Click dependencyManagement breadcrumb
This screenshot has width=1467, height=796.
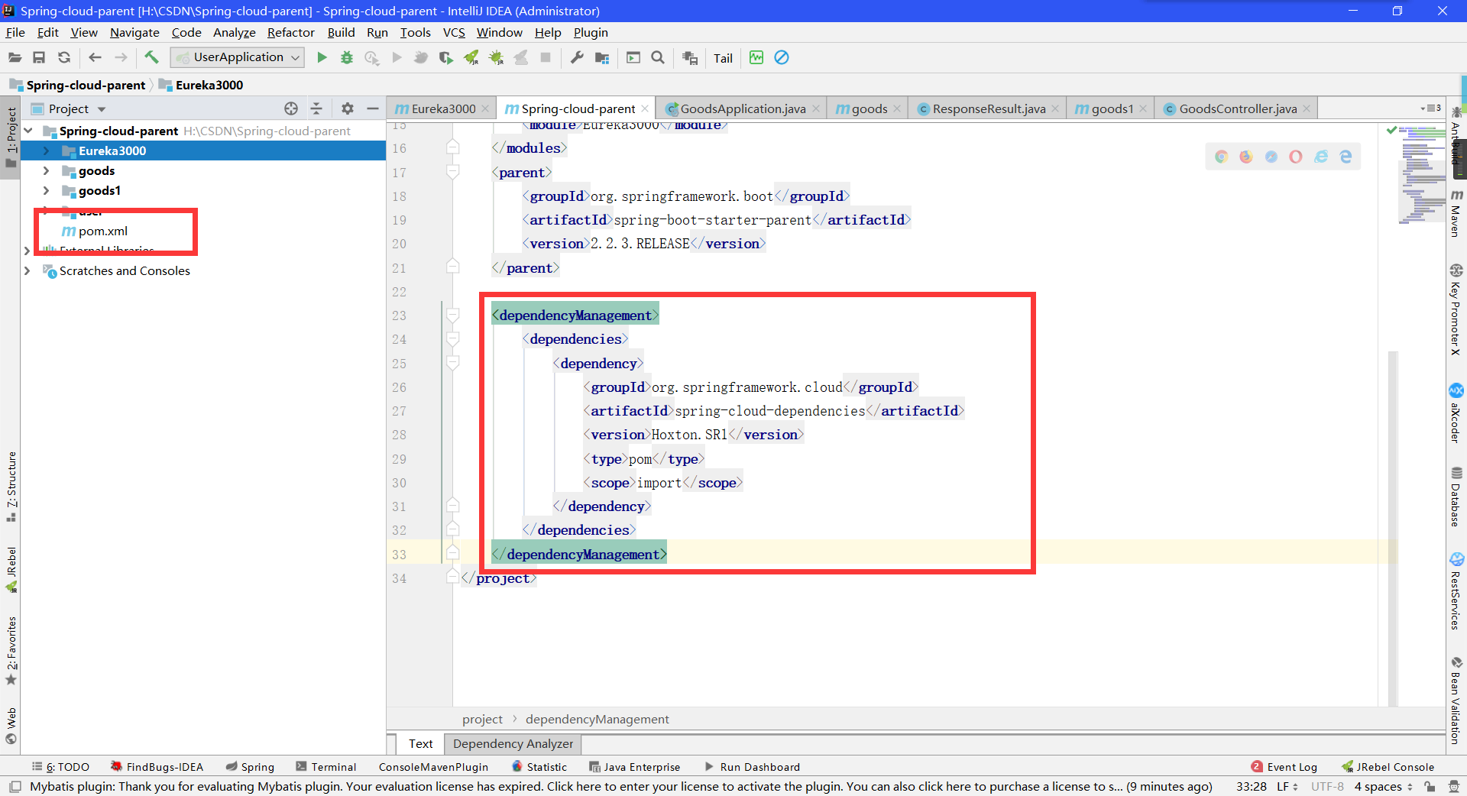click(x=597, y=719)
